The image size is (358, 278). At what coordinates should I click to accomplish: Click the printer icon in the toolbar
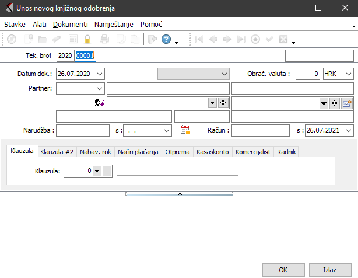pos(104,40)
